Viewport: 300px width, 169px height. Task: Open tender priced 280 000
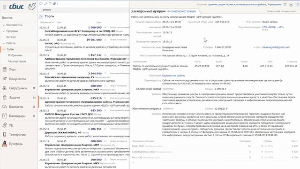pyautogui.click(x=84, y=90)
